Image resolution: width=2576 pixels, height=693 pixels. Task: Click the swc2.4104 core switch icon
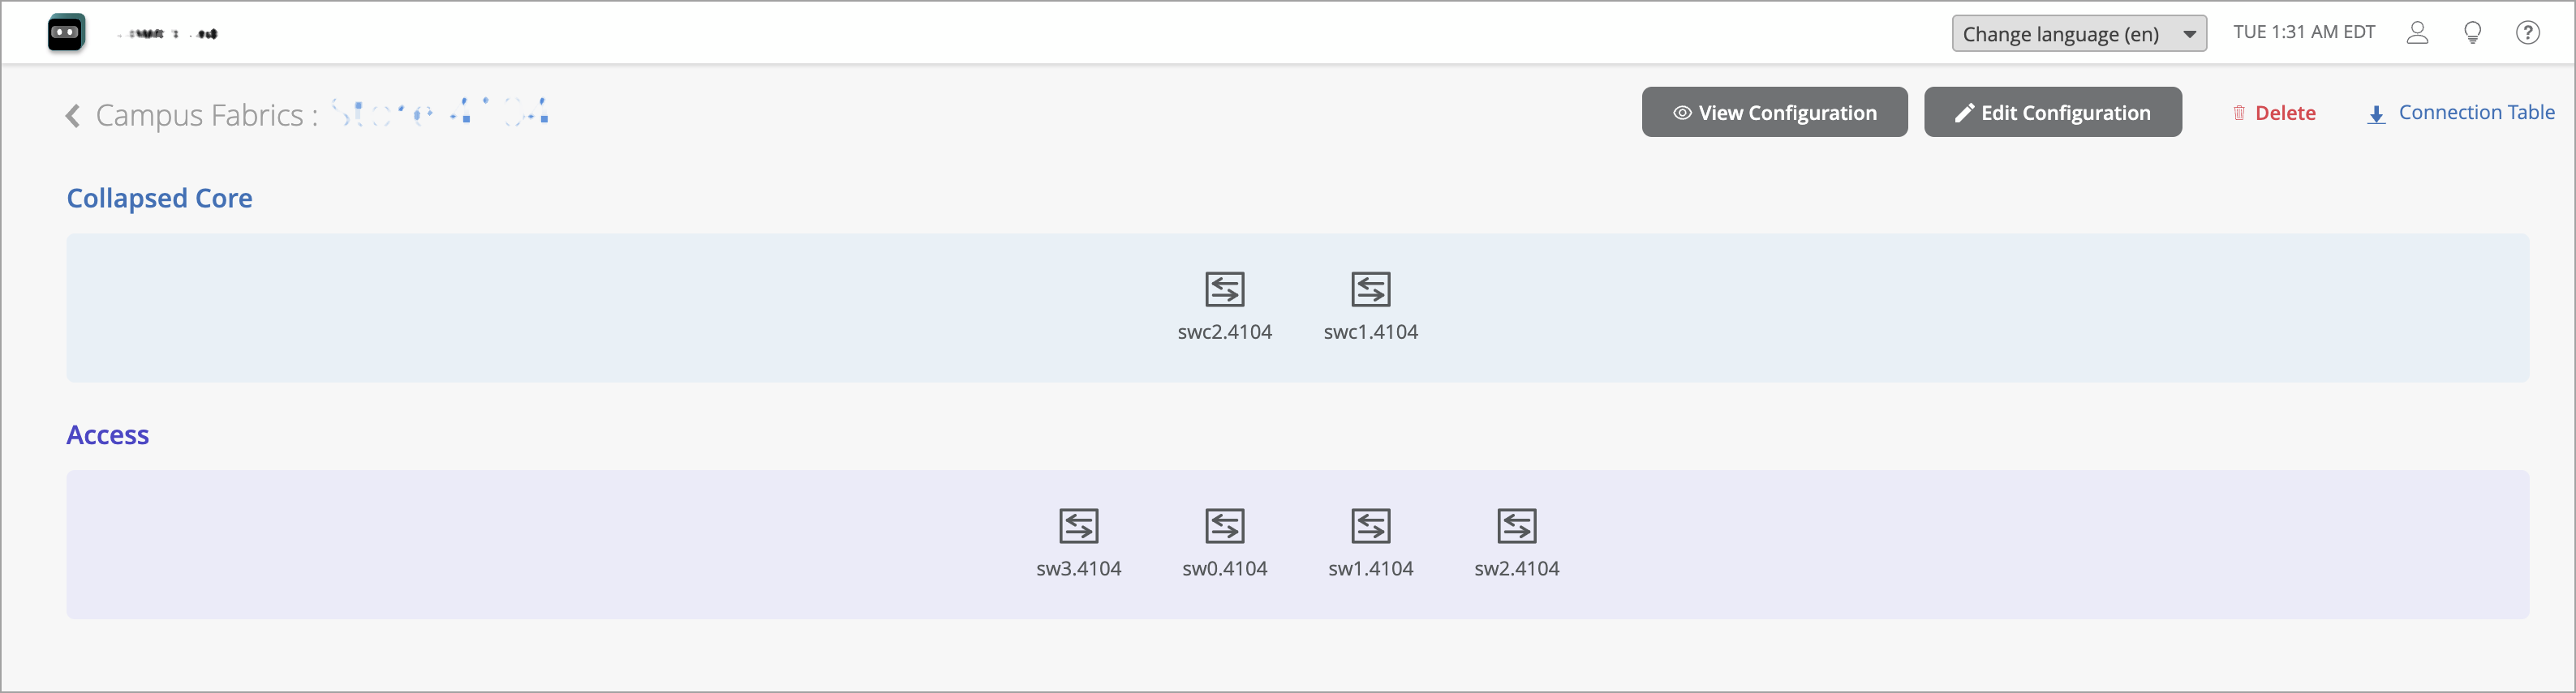(x=1224, y=289)
